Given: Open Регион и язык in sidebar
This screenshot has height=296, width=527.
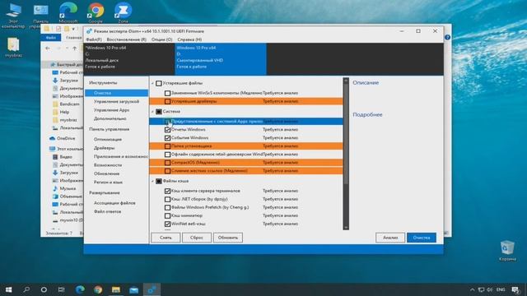Looking at the screenshot, I should [108, 183].
